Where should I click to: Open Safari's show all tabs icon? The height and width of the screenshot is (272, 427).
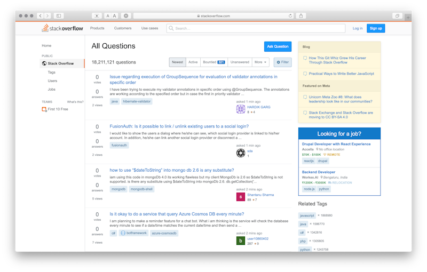click(397, 16)
